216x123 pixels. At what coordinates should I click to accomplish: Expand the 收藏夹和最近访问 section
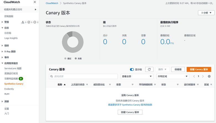(x=35, y=9)
